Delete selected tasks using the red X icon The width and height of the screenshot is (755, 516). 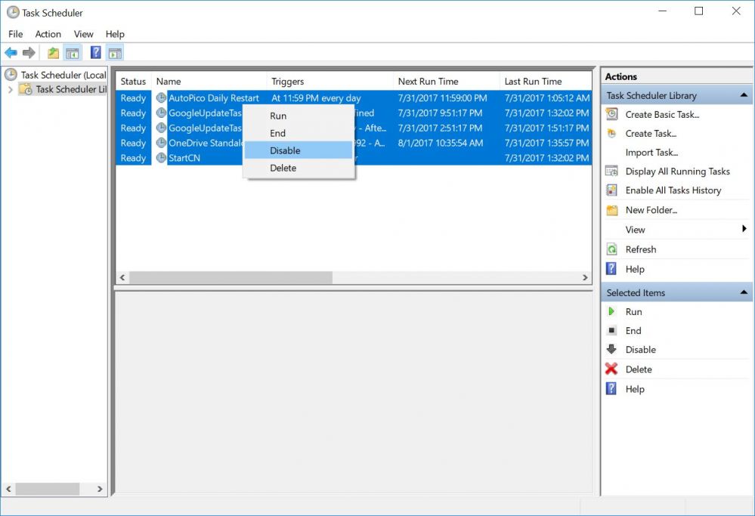pyautogui.click(x=612, y=369)
